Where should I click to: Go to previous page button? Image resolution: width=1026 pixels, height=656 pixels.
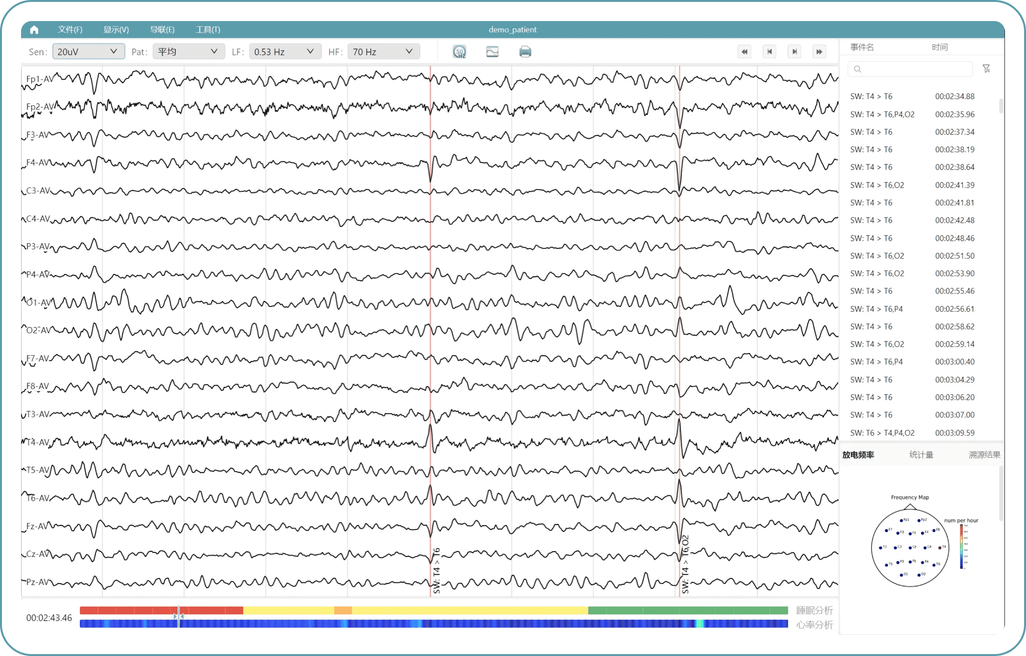[x=769, y=52]
